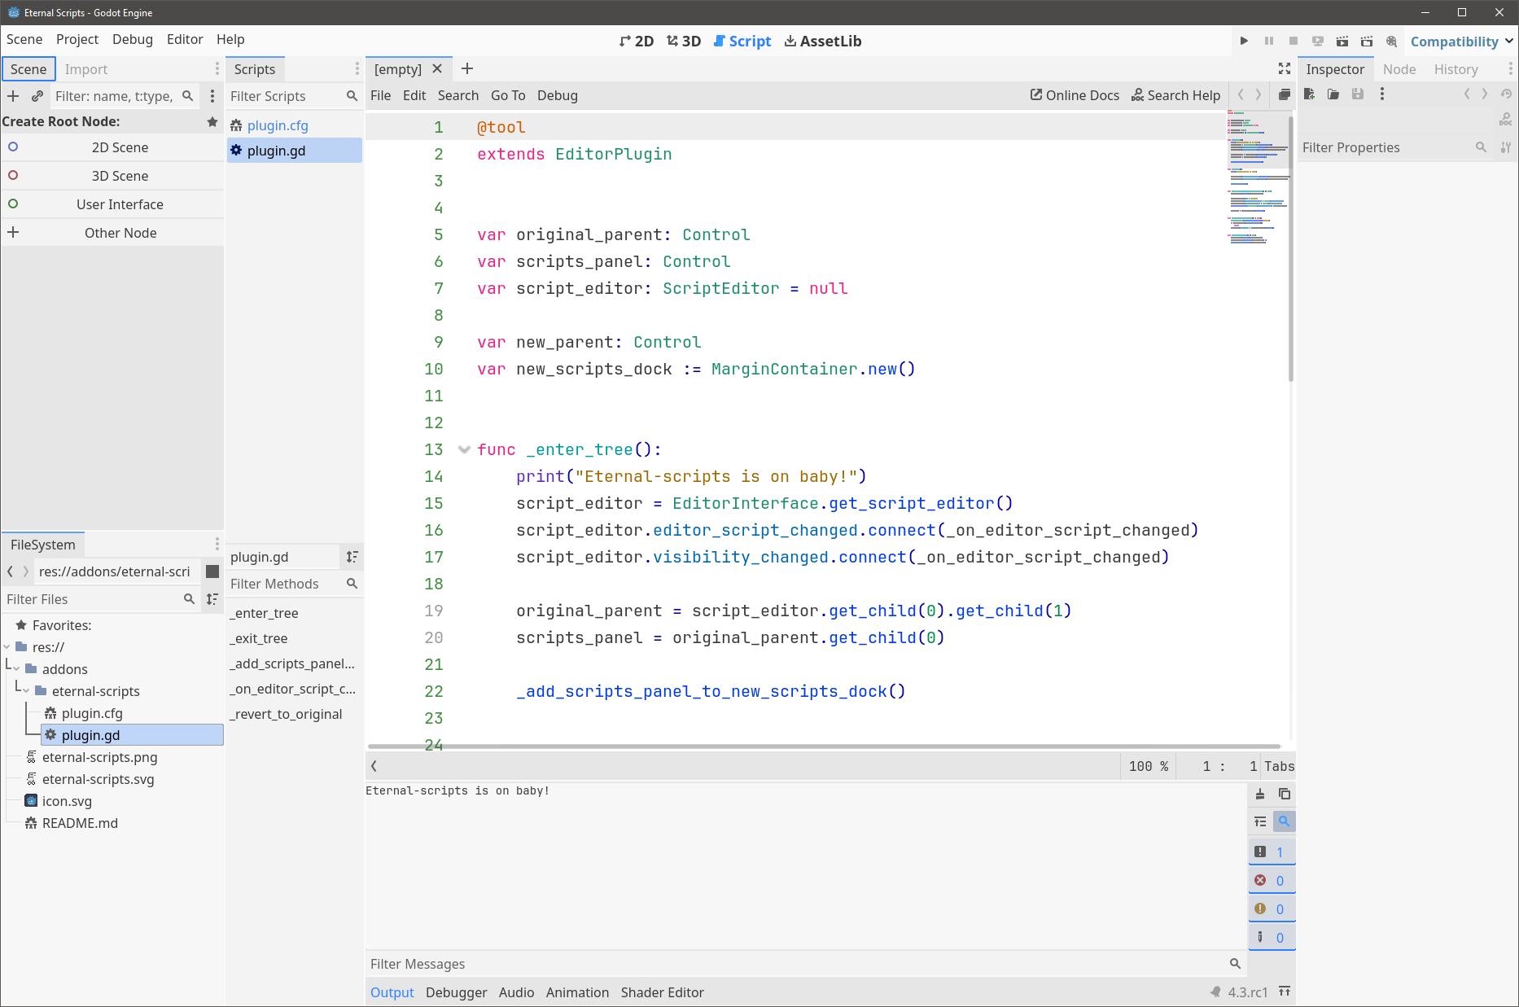
Task: Click the script vertical scrollbar
Action: (1291, 248)
